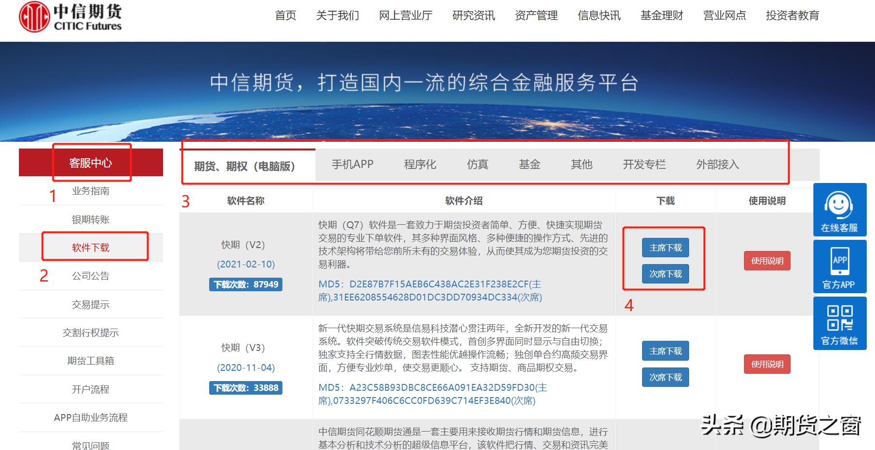Click 主席下载 for 快期 V2
The image size is (875, 450).
click(665, 248)
